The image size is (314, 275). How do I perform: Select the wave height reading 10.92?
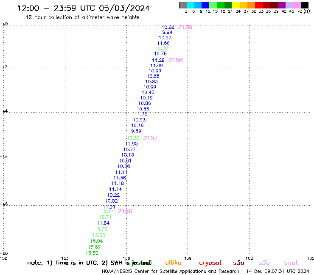click(165, 38)
